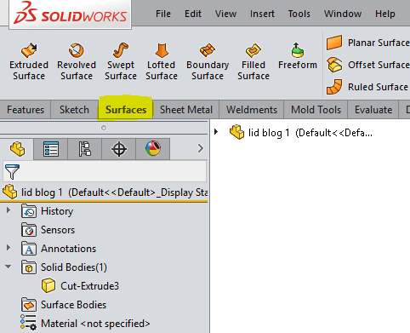Switch to the Surfaces tab
The height and width of the screenshot is (333, 410).
click(x=126, y=110)
